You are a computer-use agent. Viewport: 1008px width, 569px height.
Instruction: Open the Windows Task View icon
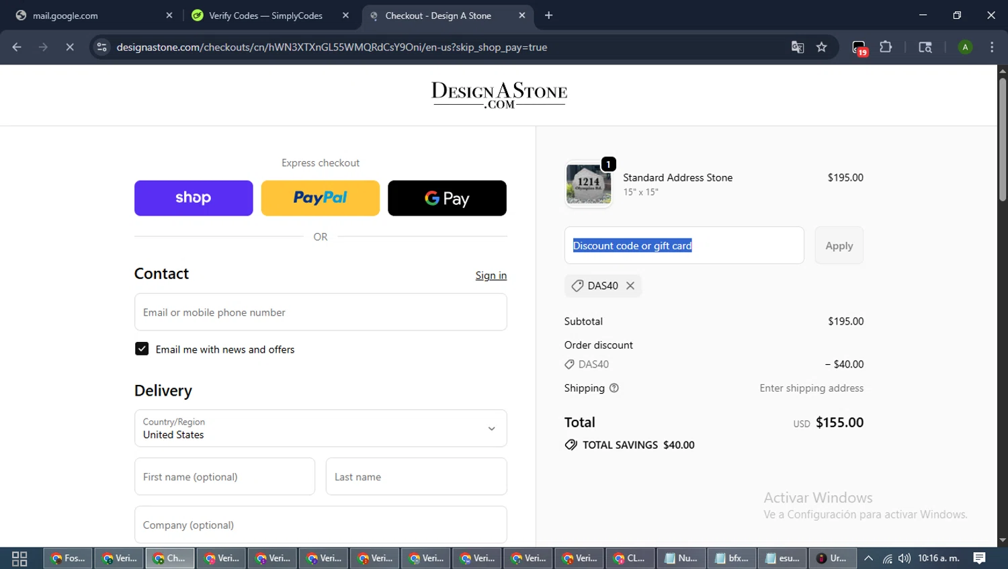point(19,558)
